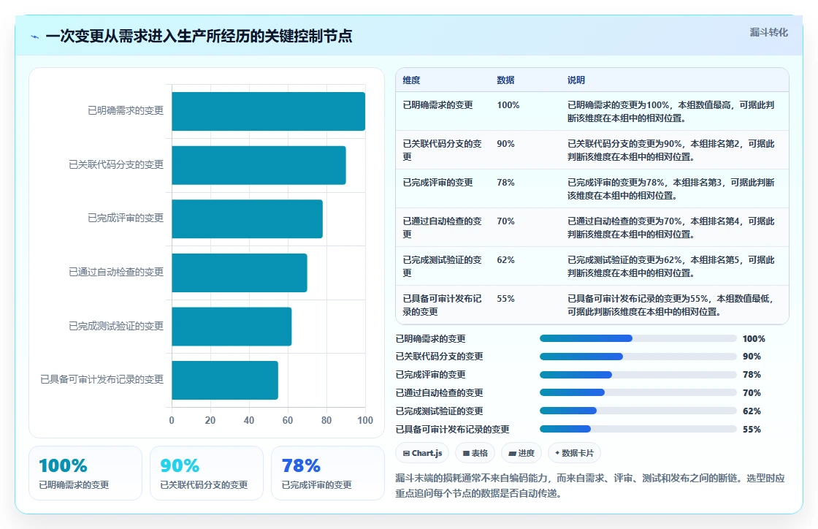Click the 已完成评审的变更 chart bar
Image resolution: width=818 pixels, height=529 pixels.
pyautogui.click(x=248, y=218)
